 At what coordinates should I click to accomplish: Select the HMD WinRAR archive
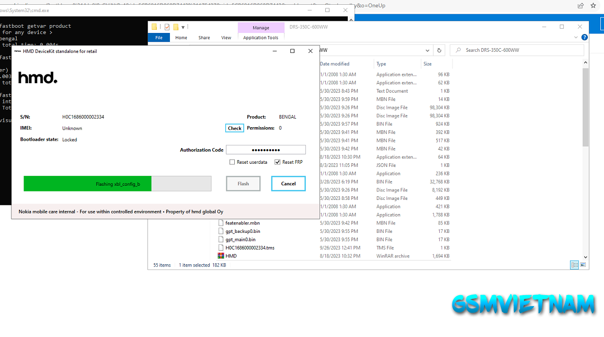point(231,256)
